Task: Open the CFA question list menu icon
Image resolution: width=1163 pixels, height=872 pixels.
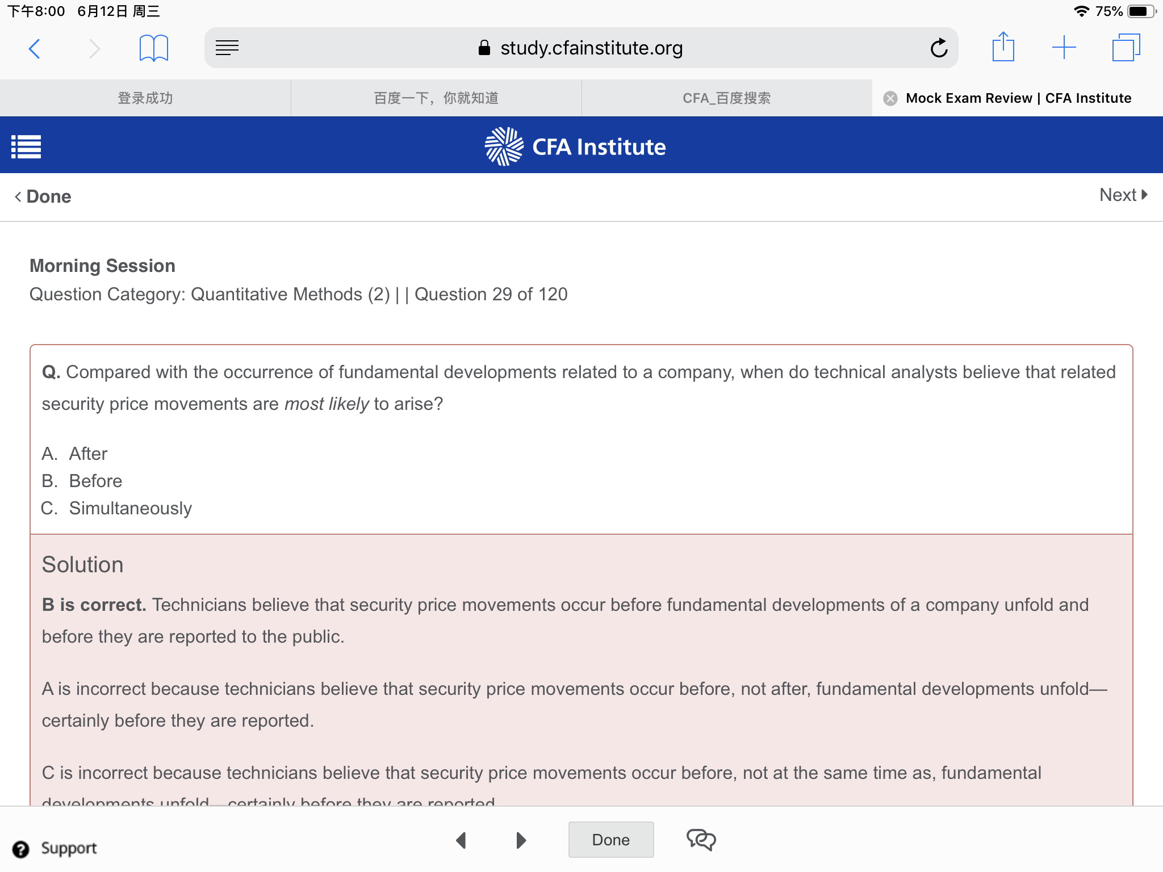Action: point(26,147)
